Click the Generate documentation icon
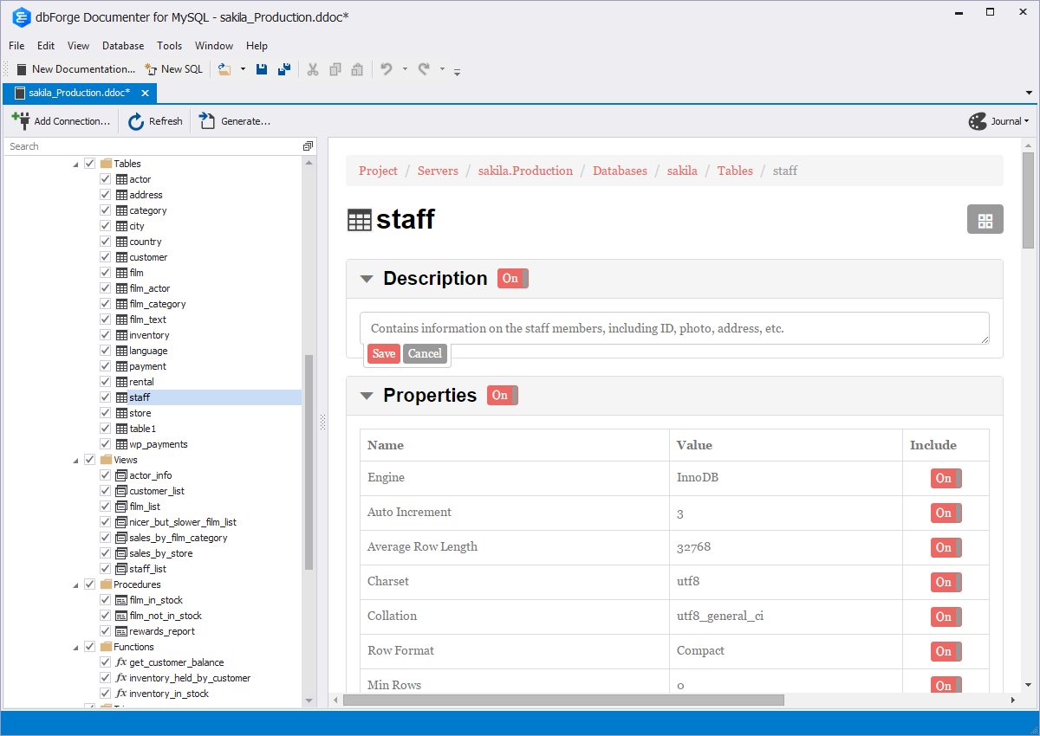1040x736 pixels. pyautogui.click(x=207, y=121)
